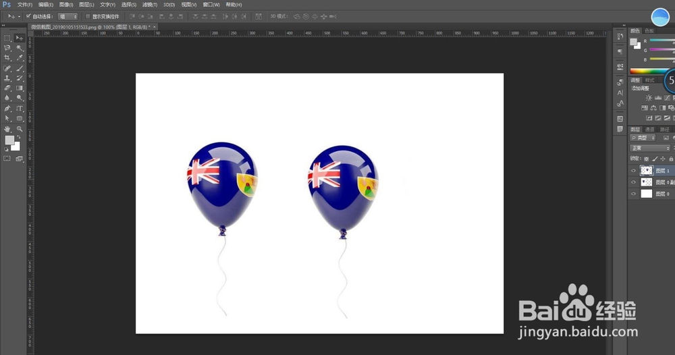Select the Blur tool
Image resolution: width=675 pixels, height=355 pixels.
tap(7, 98)
